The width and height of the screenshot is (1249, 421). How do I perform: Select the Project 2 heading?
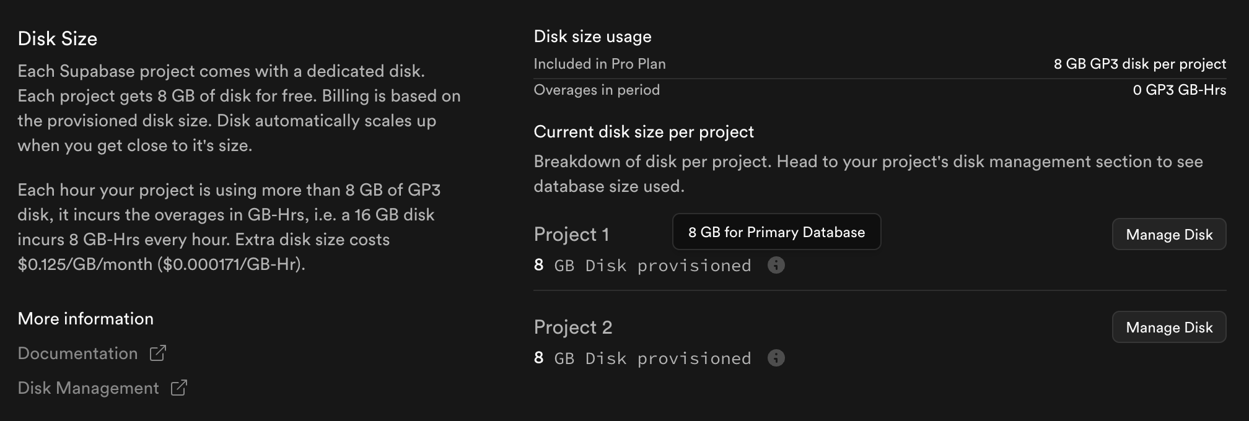coord(572,328)
